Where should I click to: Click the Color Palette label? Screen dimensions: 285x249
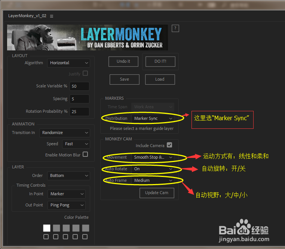click(x=76, y=217)
